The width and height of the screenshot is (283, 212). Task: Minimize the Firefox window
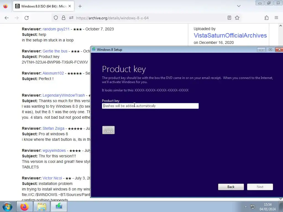(x=260, y=3)
